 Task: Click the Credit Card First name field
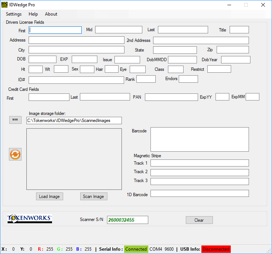[49, 97]
